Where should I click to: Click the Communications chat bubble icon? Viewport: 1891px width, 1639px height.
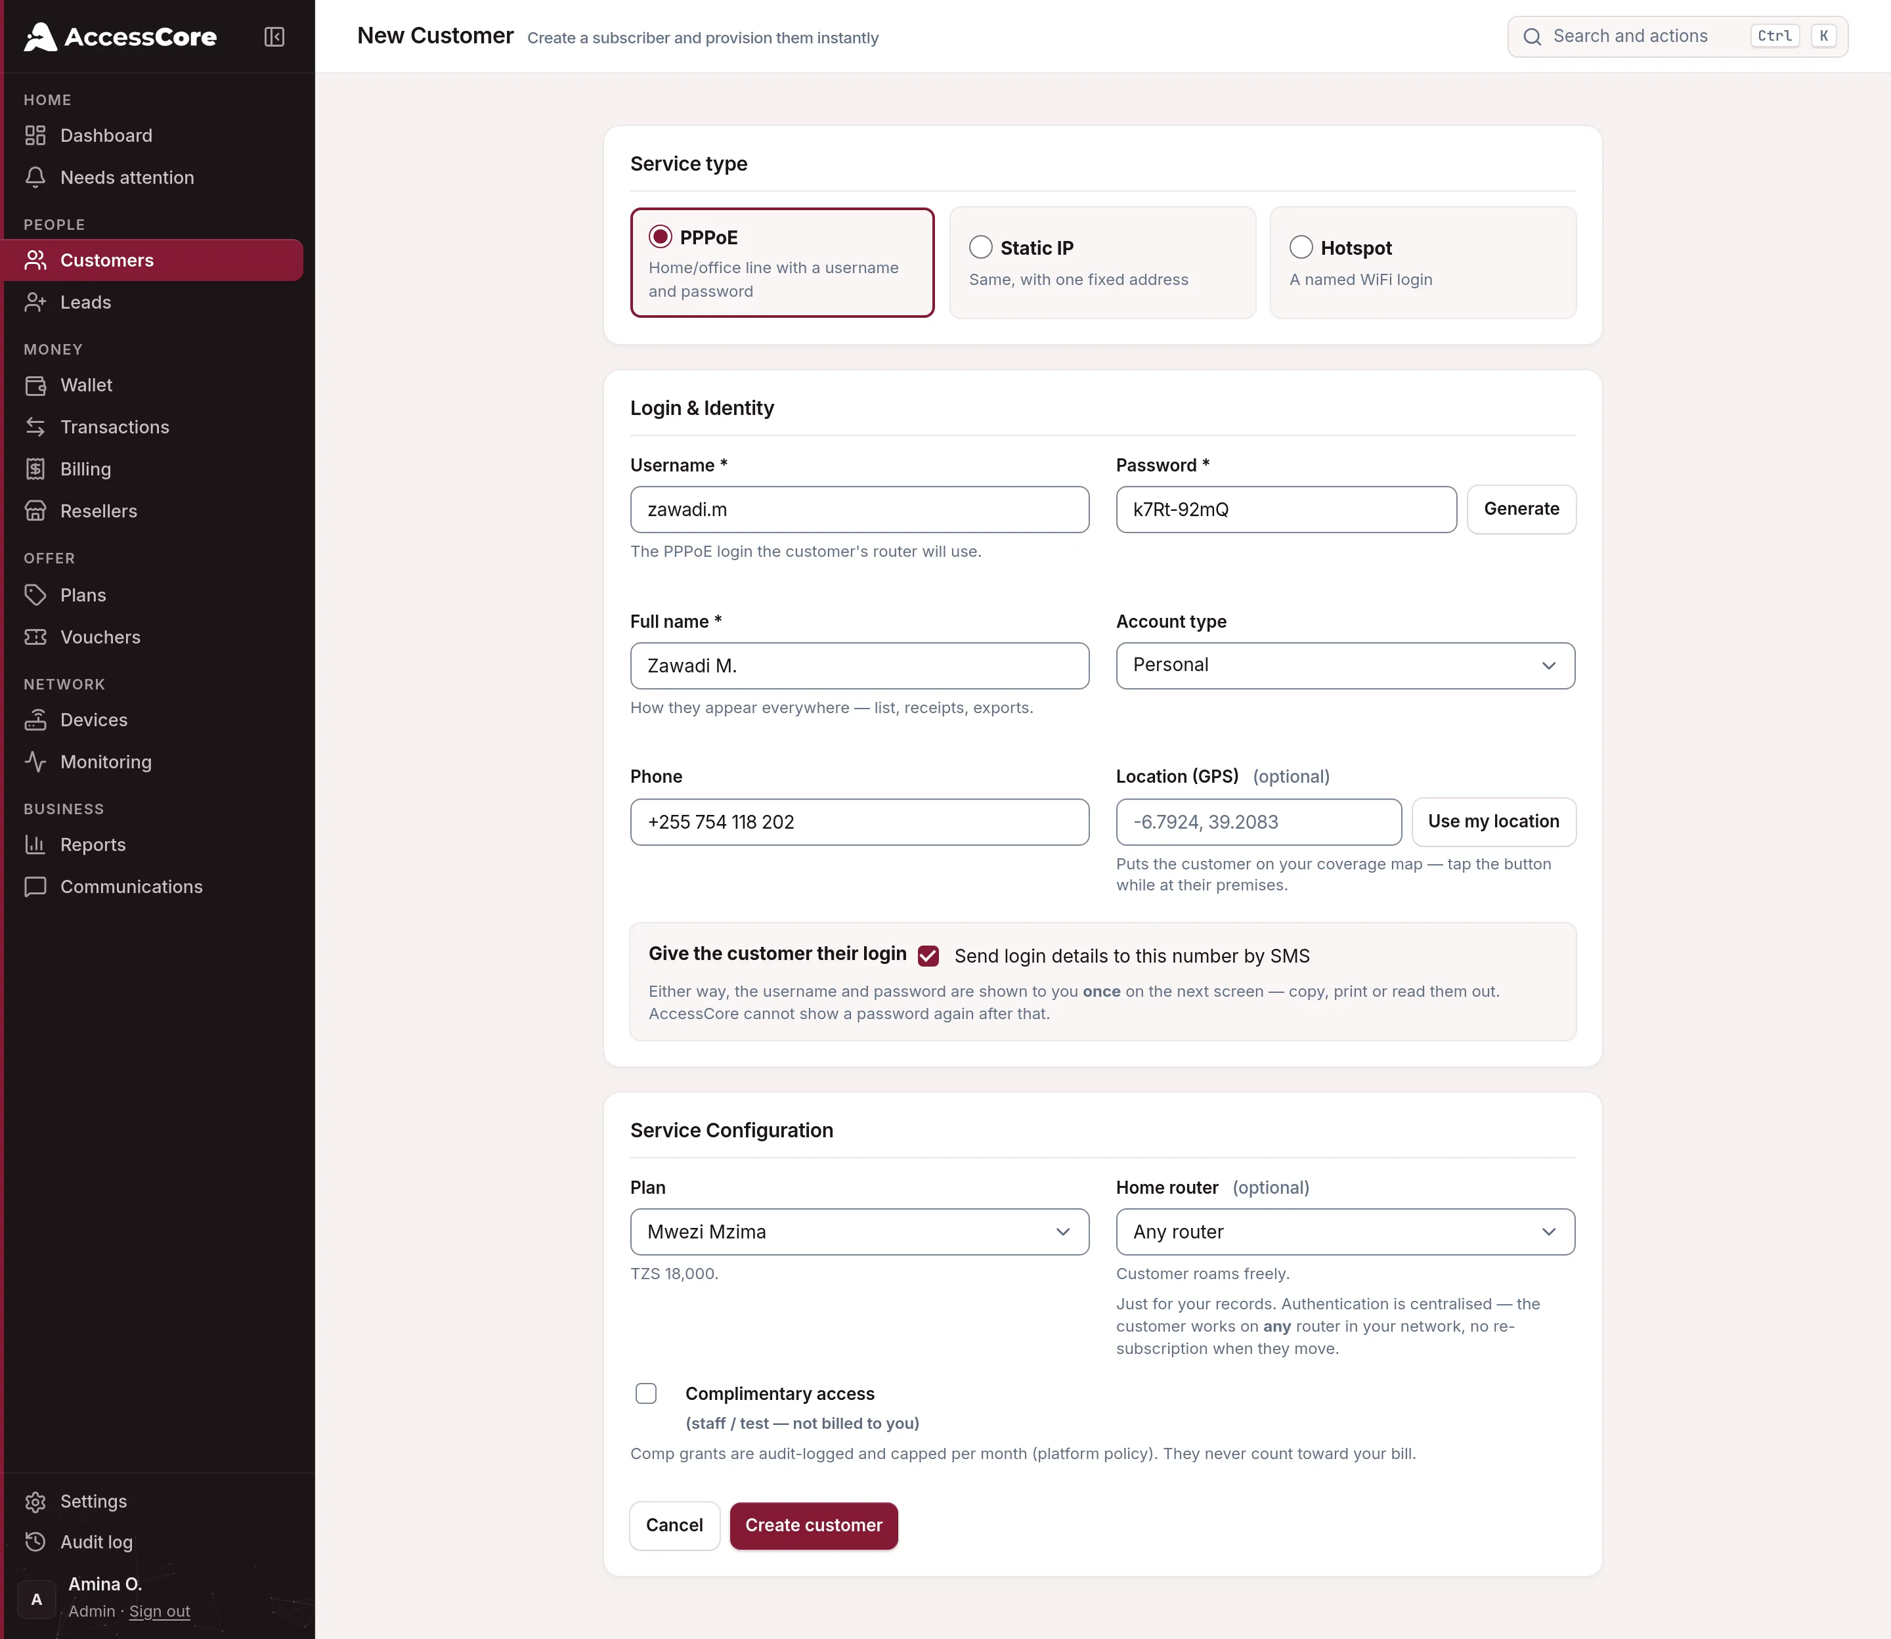click(x=35, y=887)
